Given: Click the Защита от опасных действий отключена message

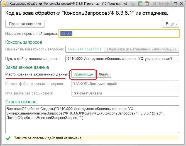Looking at the screenshot, I should point(48,138).
